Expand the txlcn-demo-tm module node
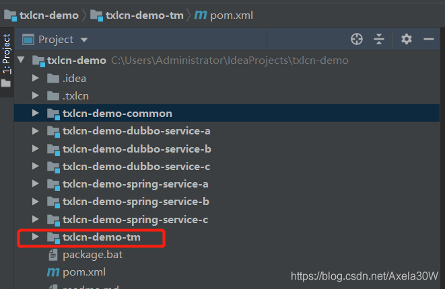Viewport: 445px width, 289px height. [x=36, y=237]
